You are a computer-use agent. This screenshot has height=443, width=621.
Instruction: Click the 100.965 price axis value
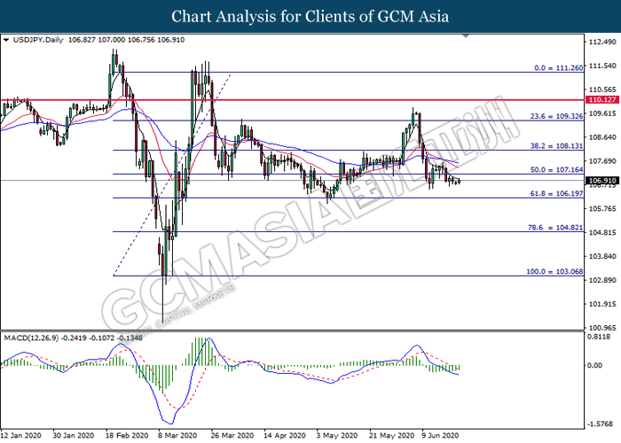[602, 328]
